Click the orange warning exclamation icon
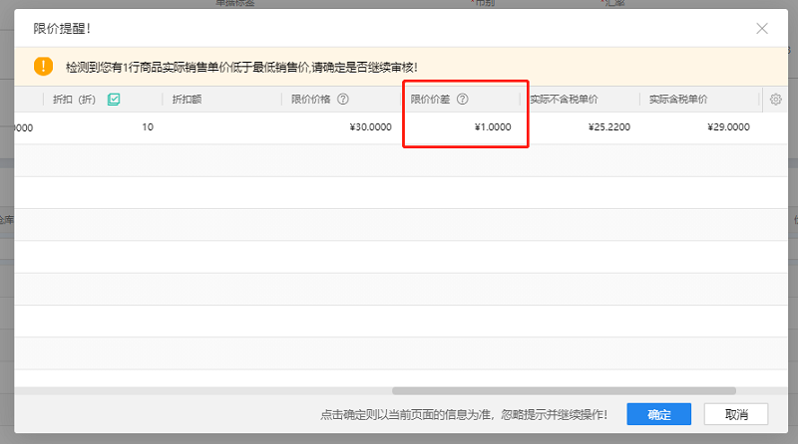 tap(43, 66)
